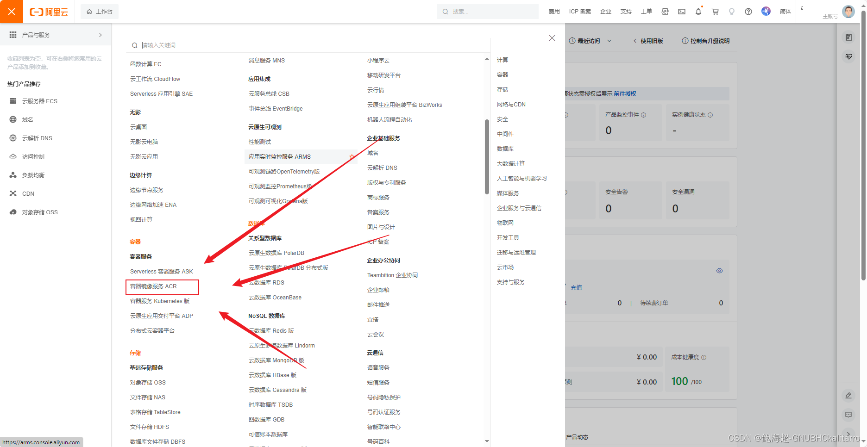Switch language via 简体

[x=785, y=12]
